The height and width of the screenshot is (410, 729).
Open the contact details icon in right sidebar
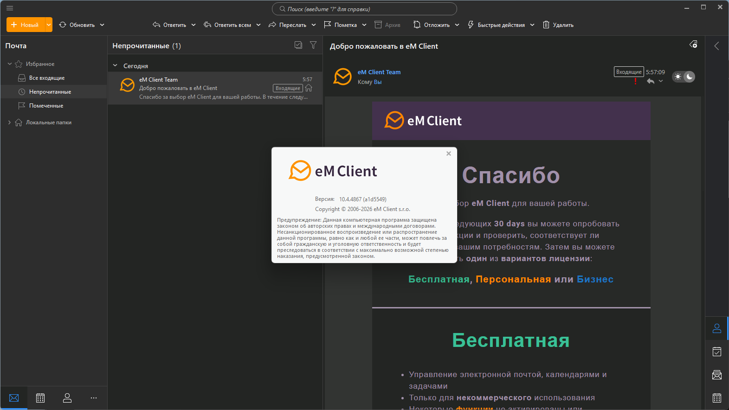(717, 328)
